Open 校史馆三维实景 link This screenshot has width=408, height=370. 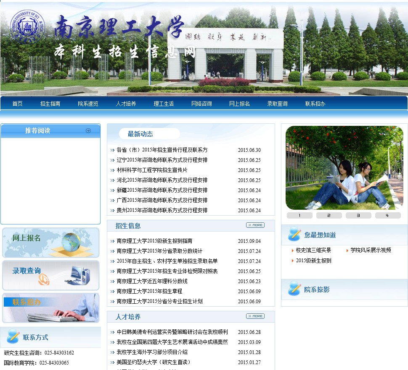click(x=313, y=250)
